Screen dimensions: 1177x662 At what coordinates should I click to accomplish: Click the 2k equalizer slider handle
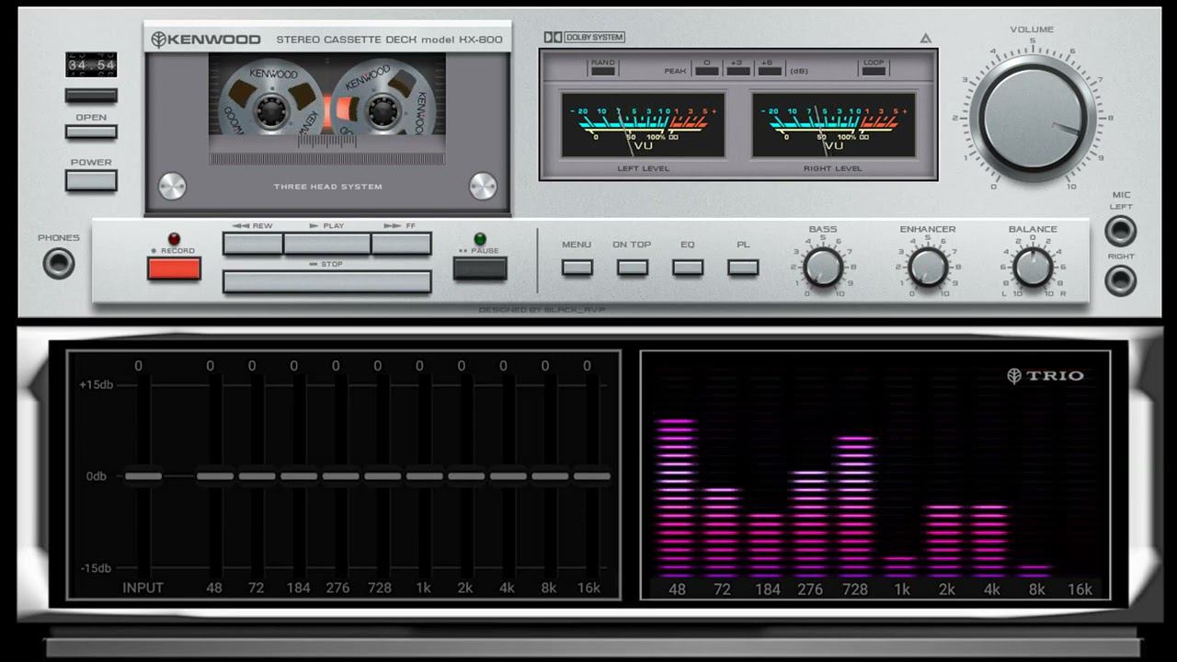pyautogui.click(x=466, y=476)
